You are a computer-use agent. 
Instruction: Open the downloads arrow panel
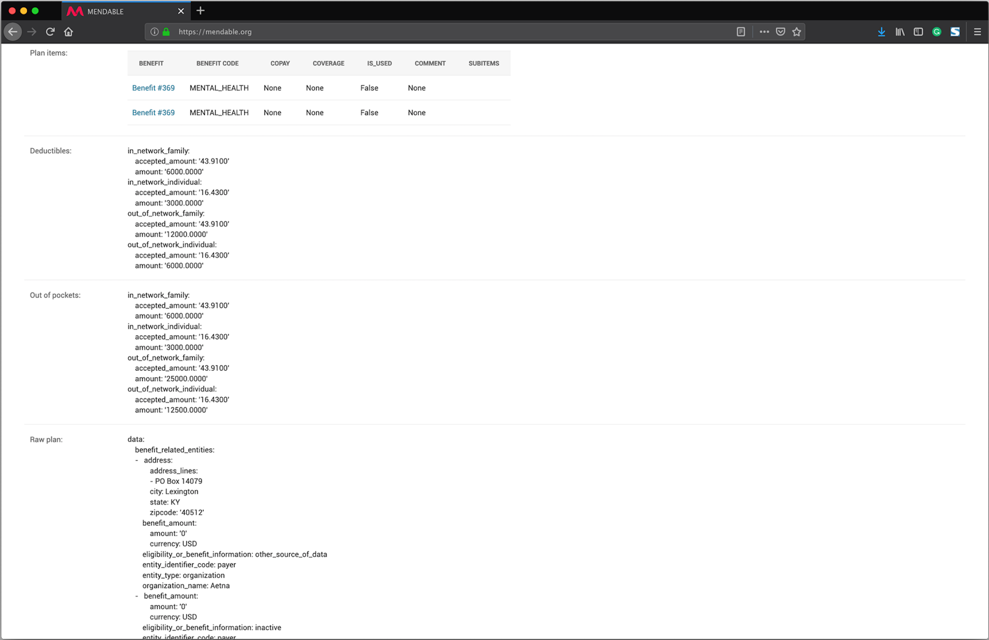click(x=882, y=32)
